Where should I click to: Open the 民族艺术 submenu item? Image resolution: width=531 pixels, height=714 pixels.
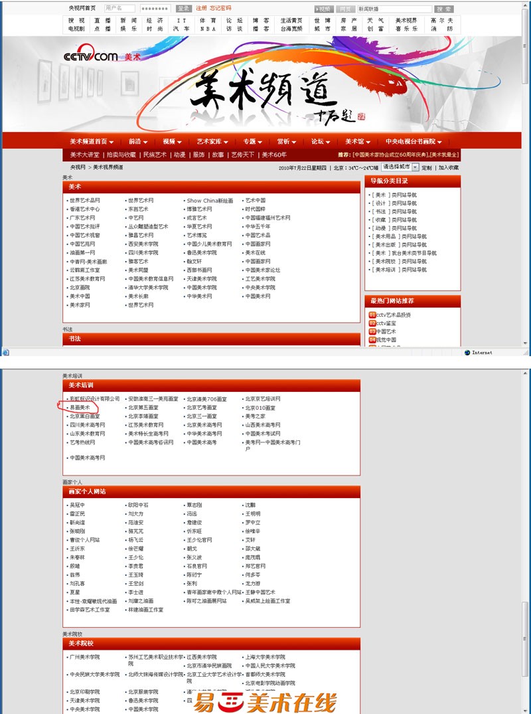coord(155,155)
